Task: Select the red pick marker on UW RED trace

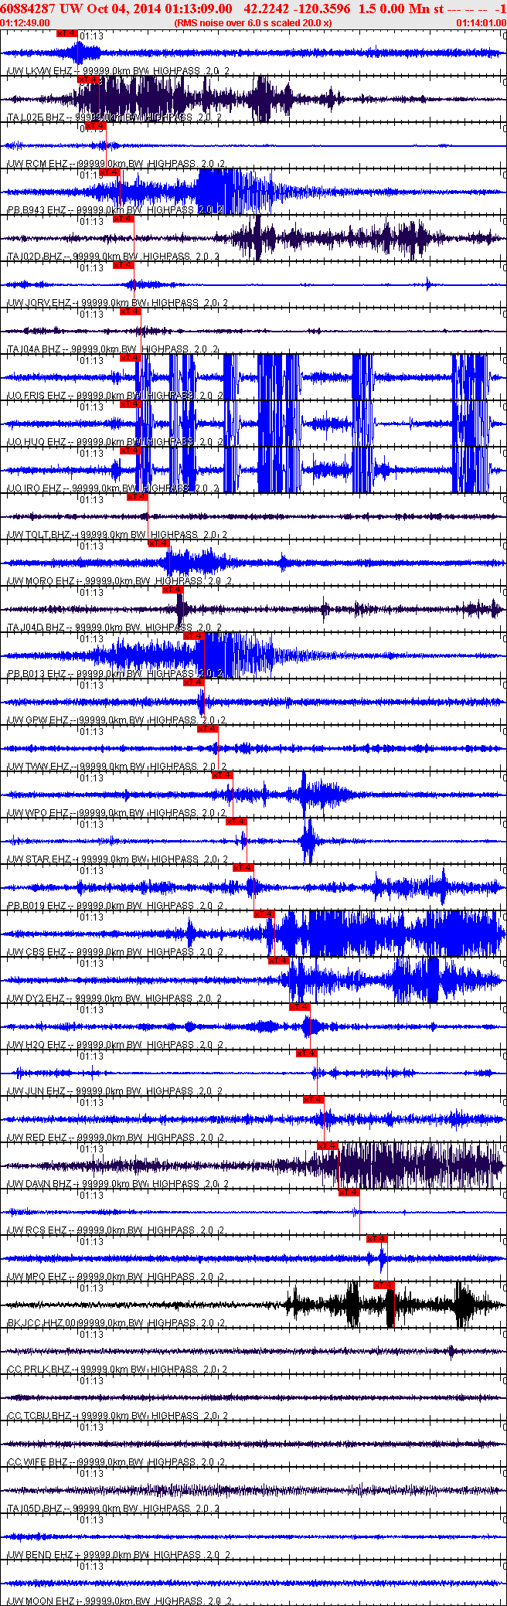Action: tap(314, 1100)
